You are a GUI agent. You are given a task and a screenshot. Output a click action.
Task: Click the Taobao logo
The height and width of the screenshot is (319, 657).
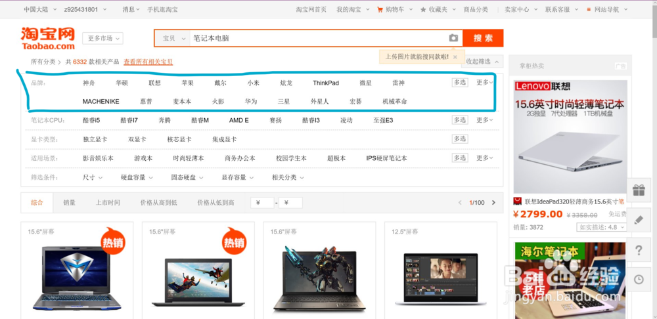point(48,39)
